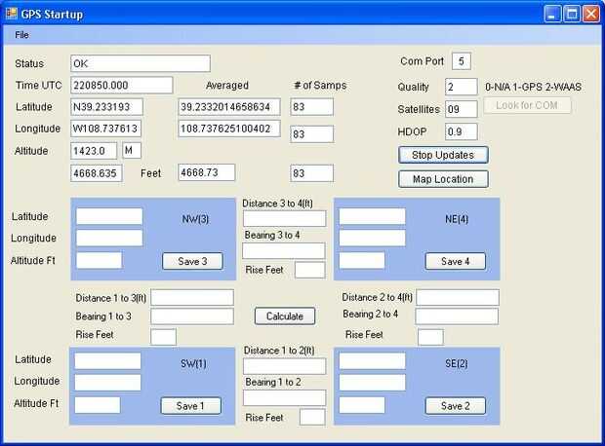Click the Time UTC field 220850.000
The width and height of the screenshot is (605, 446).
(122, 85)
